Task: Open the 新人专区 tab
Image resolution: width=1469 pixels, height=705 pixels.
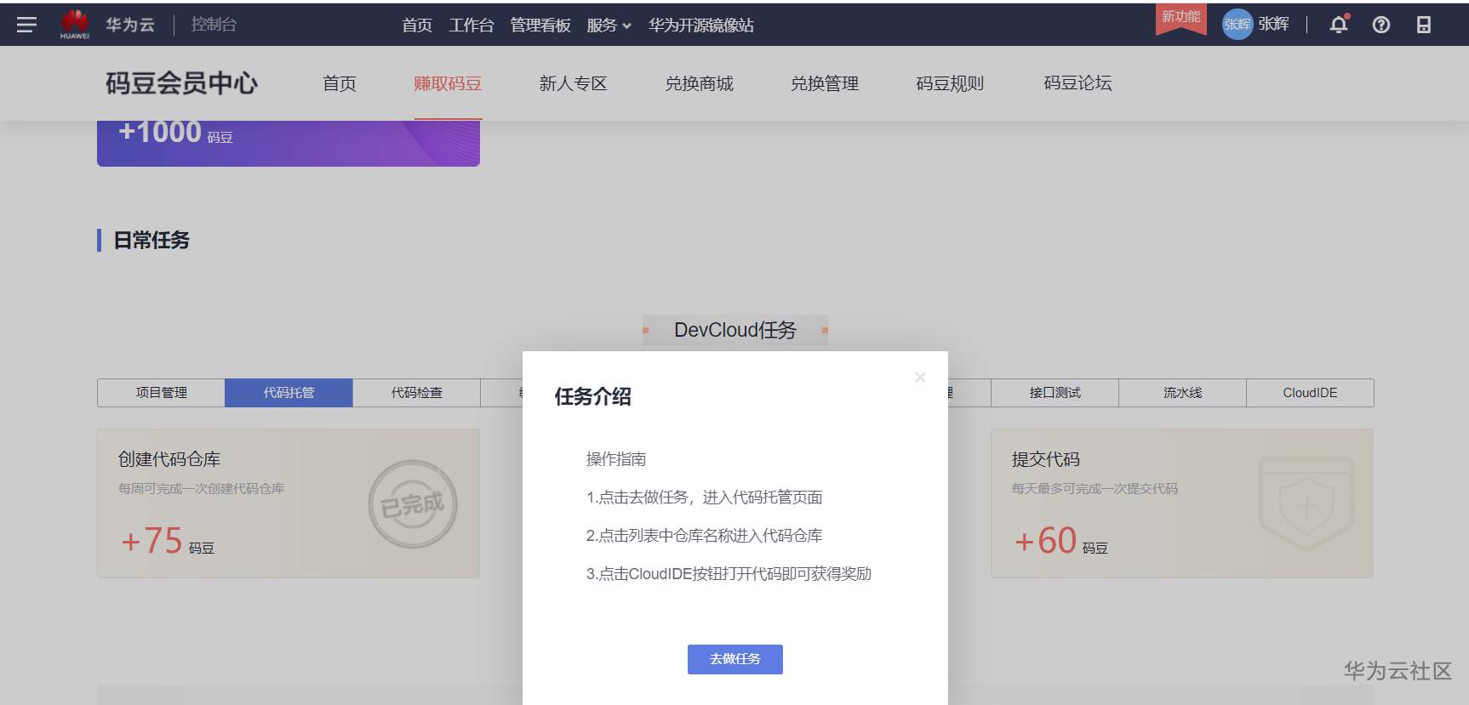Action: (573, 83)
